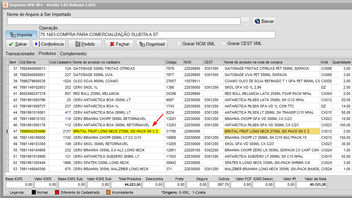Enable the Gravar NCM XML checkbox
This screenshot has width=352, height=198.
pyautogui.click(x=179, y=44)
